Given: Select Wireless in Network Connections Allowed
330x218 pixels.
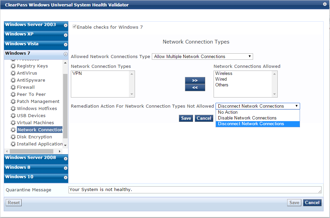Looking at the screenshot, I should tap(224, 74).
